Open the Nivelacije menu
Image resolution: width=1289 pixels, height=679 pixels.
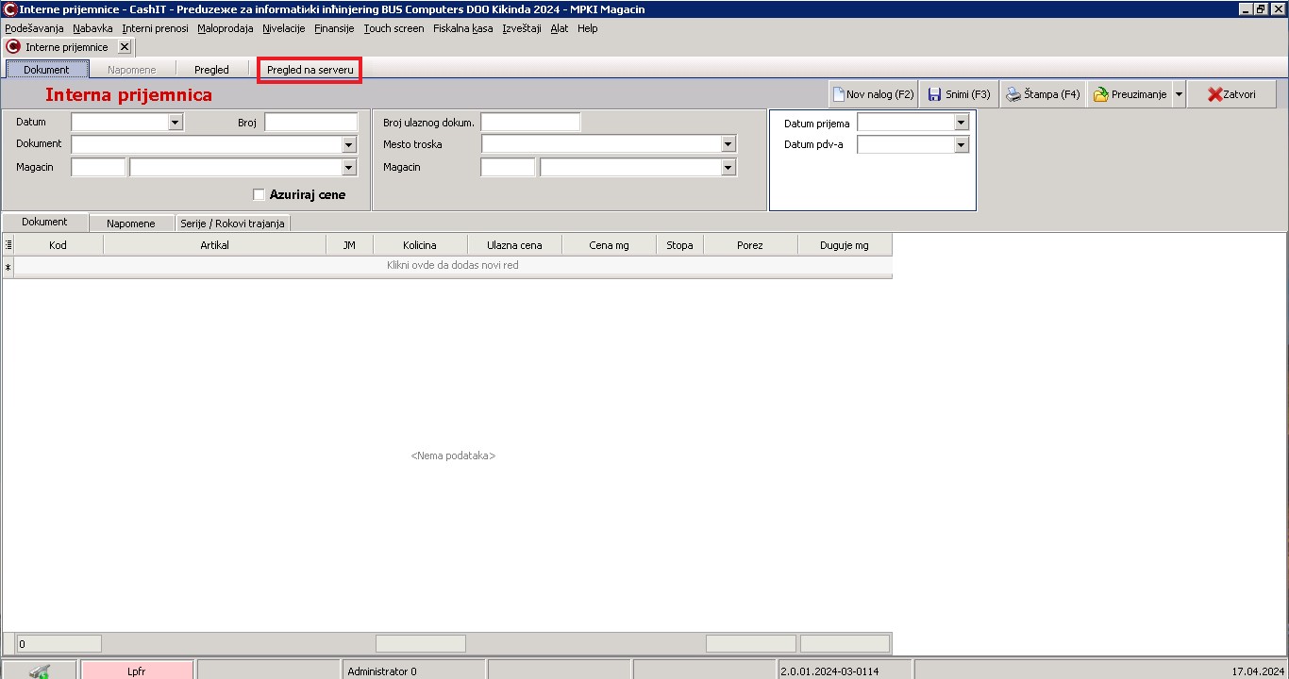click(284, 28)
